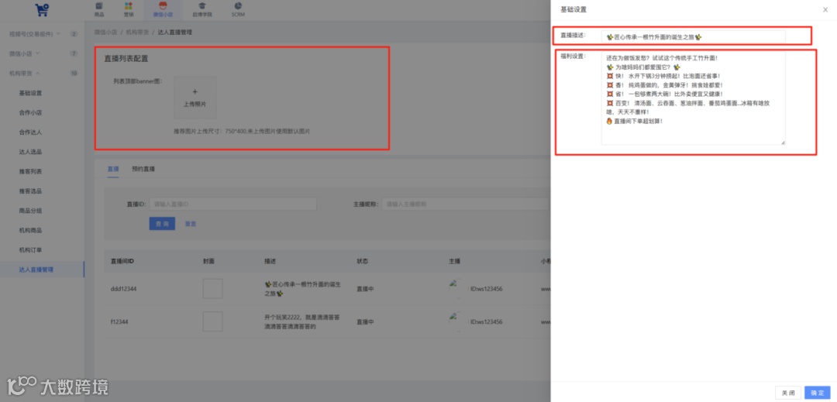Click cover thumbnail of row ddd12344
The height and width of the screenshot is (402, 837).
(212, 288)
